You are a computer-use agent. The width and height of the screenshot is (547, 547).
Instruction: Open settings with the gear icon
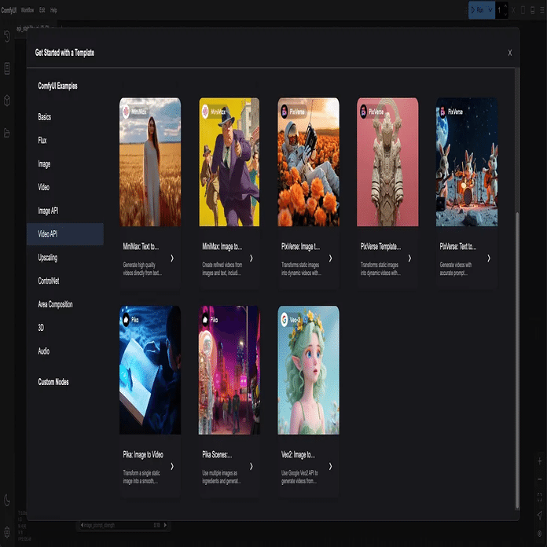(x=7, y=532)
